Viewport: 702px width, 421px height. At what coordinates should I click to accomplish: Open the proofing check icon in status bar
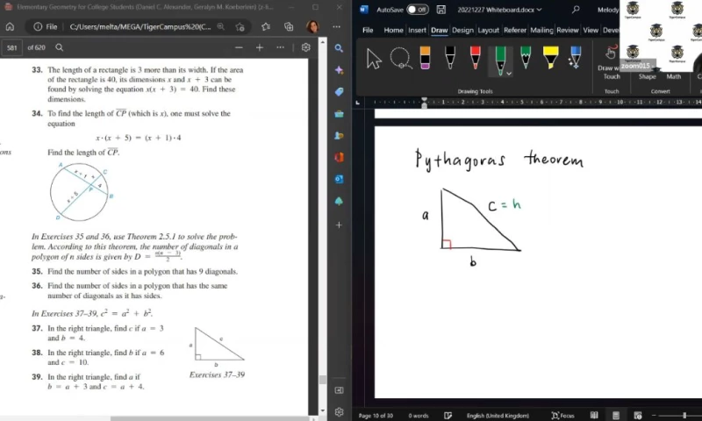coord(448,416)
